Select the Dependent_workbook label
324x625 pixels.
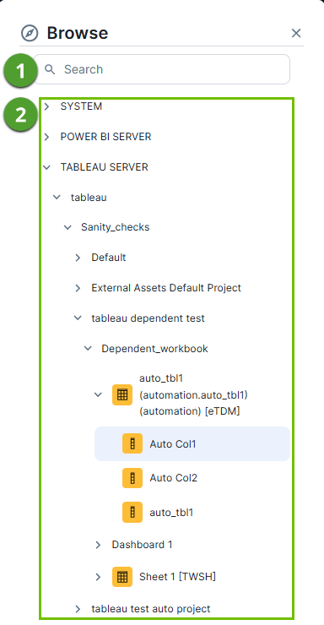155,348
